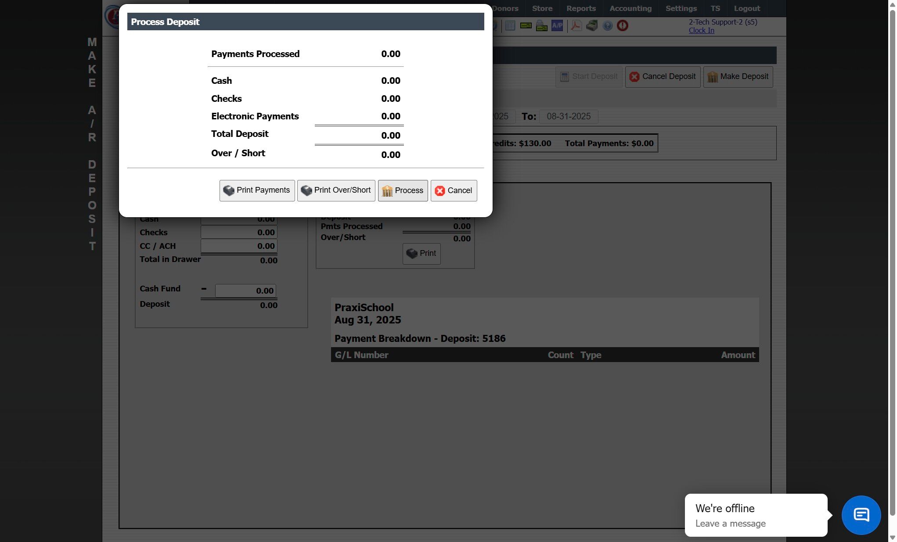This screenshot has width=897, height=542.
Task: Click Print Over/Short button
Action: (x=336, y=190)
